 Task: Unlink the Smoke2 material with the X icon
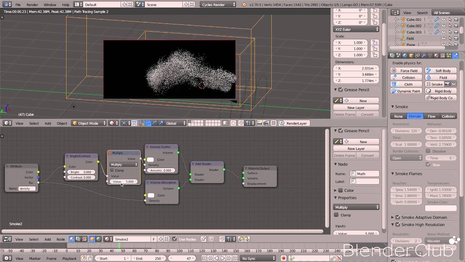tap(166, 239)
